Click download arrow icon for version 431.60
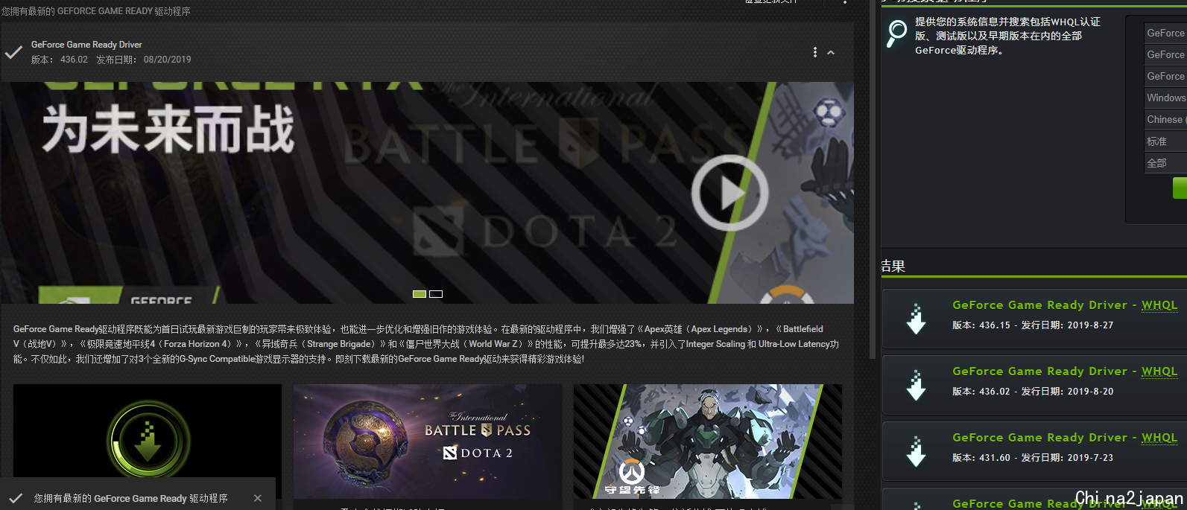The height and width of the screenshot is (510, 1187). (x=917, y=451)
